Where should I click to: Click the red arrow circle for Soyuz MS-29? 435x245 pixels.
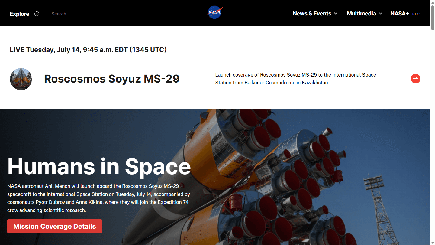click(x=416, y=79)
